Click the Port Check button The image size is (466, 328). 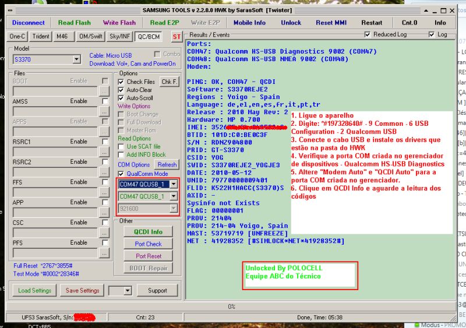click(148, 244)
